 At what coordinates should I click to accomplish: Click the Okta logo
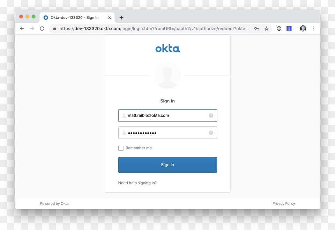167,48
